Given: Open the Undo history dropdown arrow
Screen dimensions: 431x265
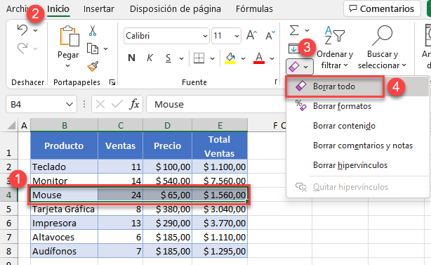Looking at the screenshot, I should point(36,30).
